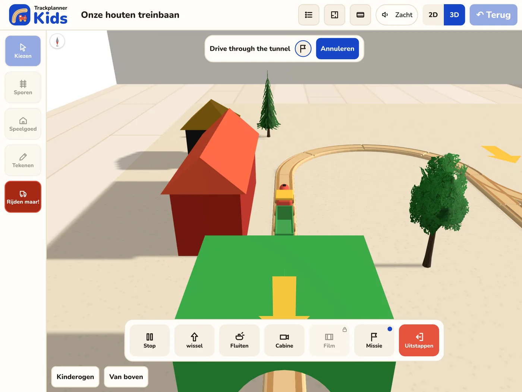Screen dimensions: 522x392
Task: Click the floor plan layout icon
Action: 334,15
